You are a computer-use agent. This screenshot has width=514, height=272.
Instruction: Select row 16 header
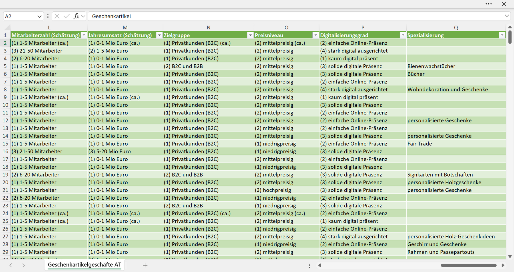click(x=5, y=152)
